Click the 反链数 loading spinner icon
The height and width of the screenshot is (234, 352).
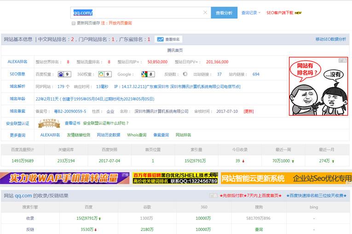pyautogui.click(x=185, y=74)
